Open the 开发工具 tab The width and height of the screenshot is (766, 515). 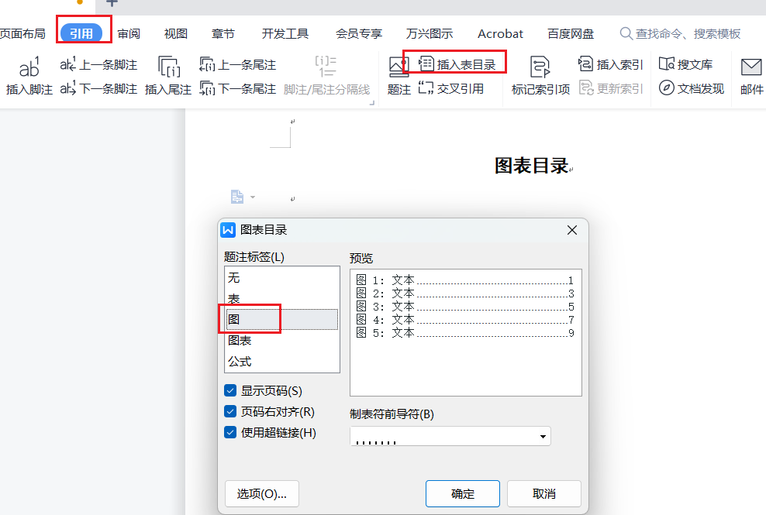(x=285, y=34)
